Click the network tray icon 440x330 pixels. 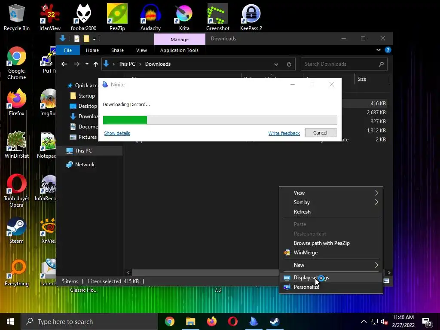coord(374,321)
